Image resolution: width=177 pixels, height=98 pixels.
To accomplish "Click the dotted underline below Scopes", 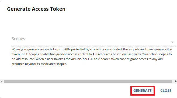I will (93, 47).
